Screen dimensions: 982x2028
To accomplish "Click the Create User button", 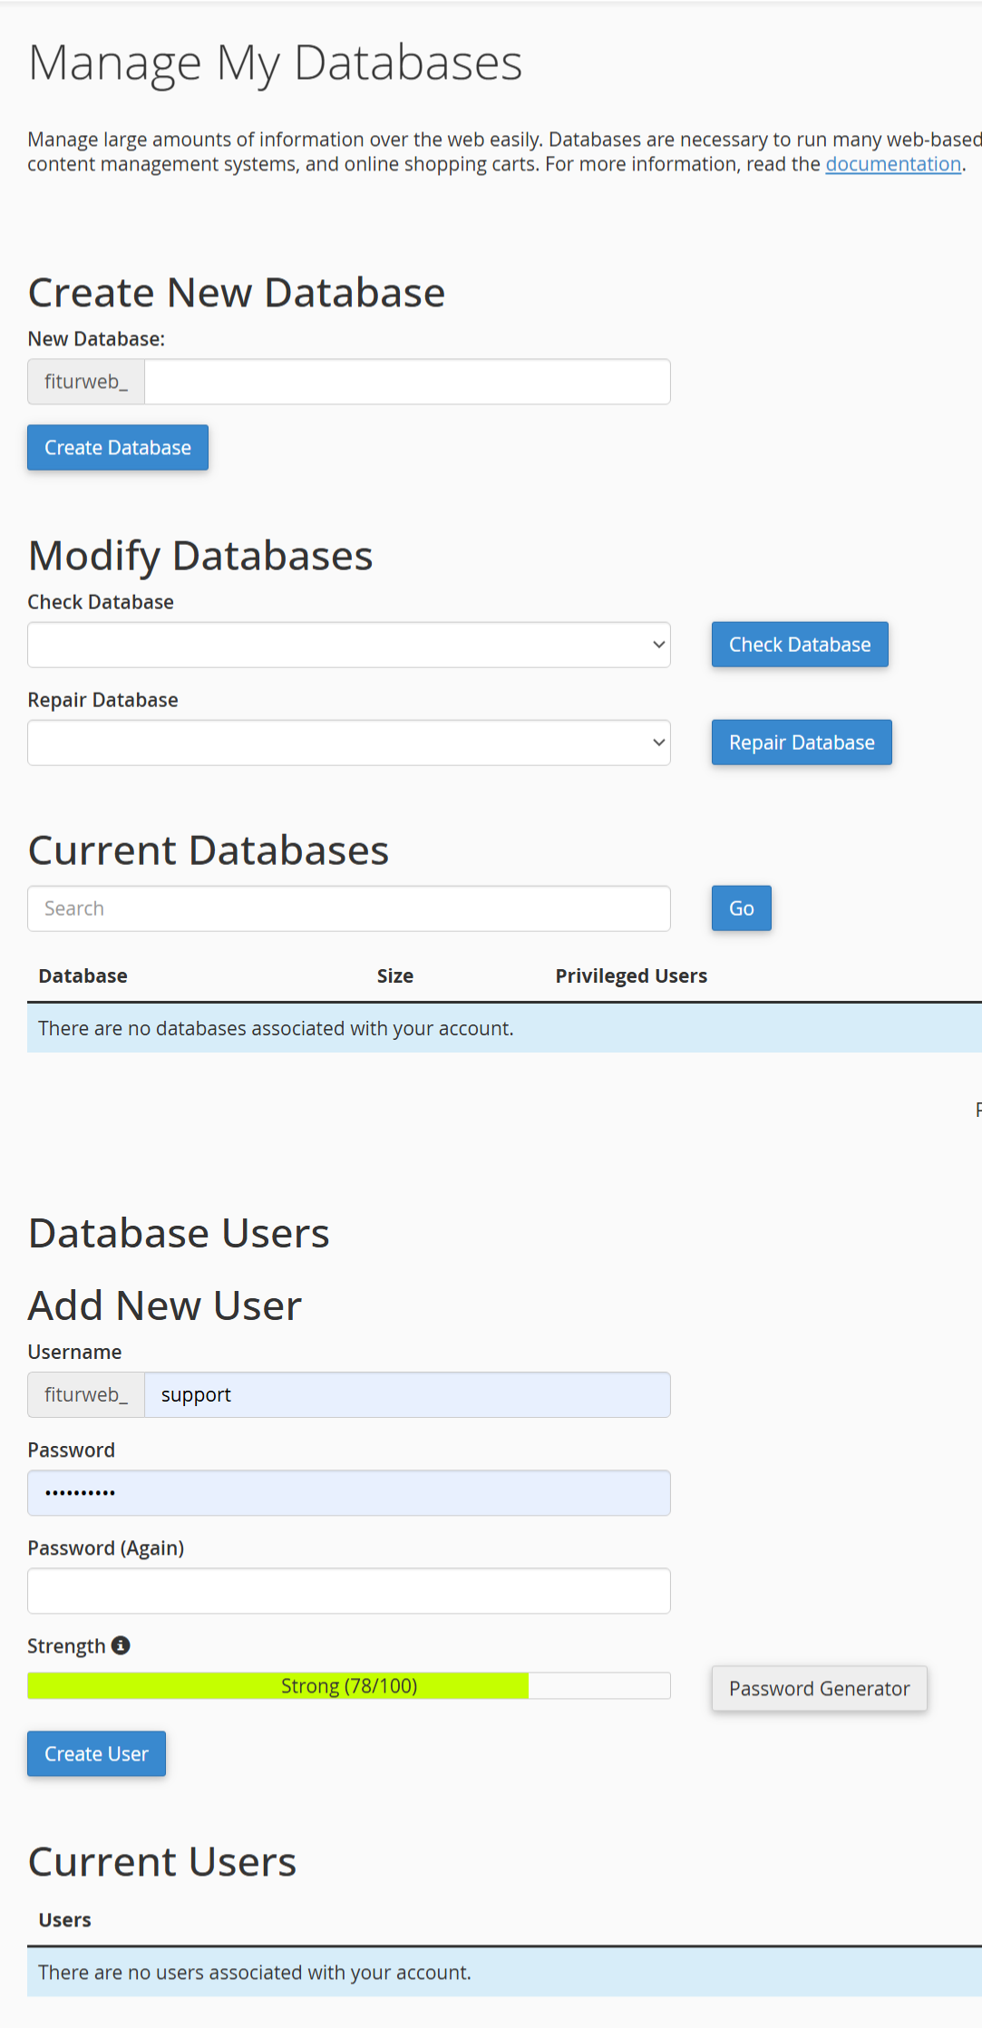I will click(x=96, y=1753).
